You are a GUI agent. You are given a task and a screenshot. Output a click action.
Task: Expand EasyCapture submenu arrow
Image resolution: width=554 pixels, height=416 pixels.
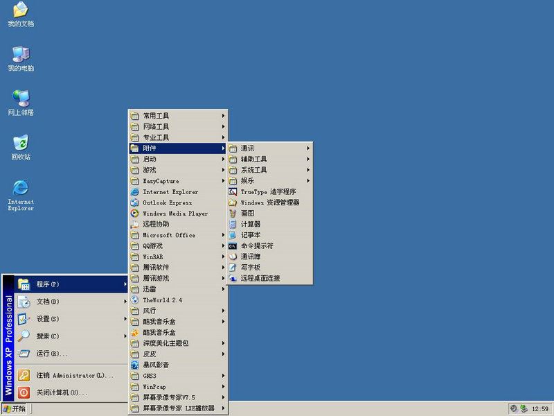click(x=223, y=181)
